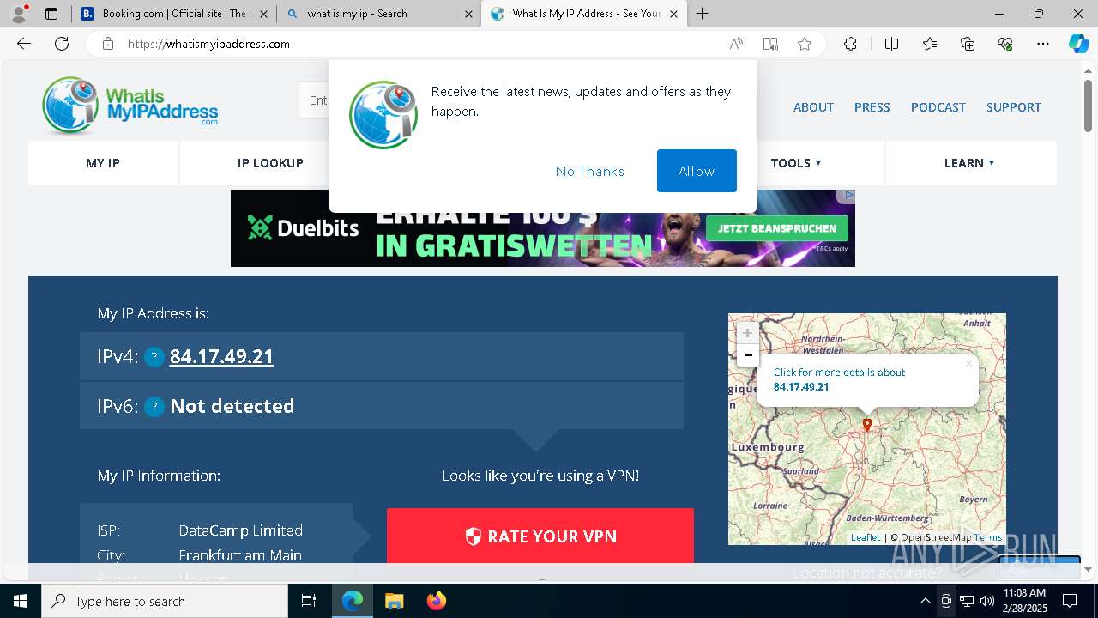Zoom out on the map
The width and height of the screenshot is (1098, 618).
(x=748, y=355)
